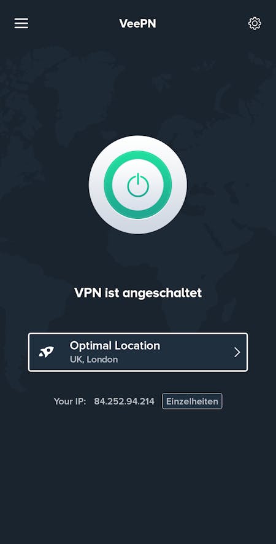Click the VeePN title at top

pos(137,23)
